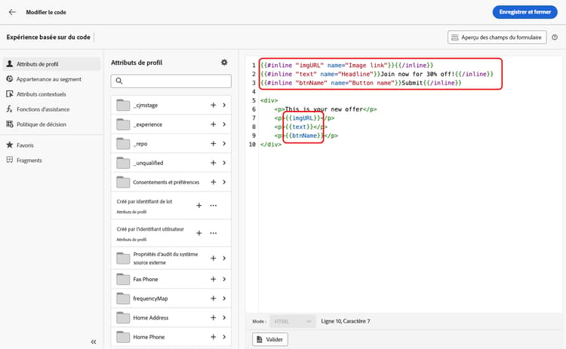Click code line 2 with Headline inline
566x349 pixels.
click(377, 74)
